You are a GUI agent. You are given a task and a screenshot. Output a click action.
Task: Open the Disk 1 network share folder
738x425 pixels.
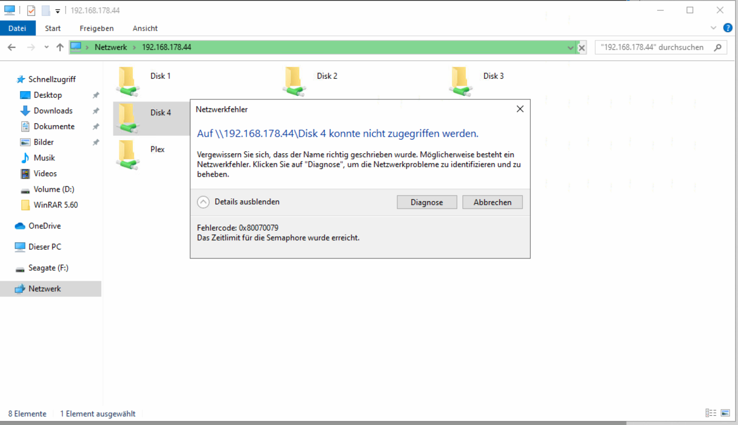pos(144,81)
